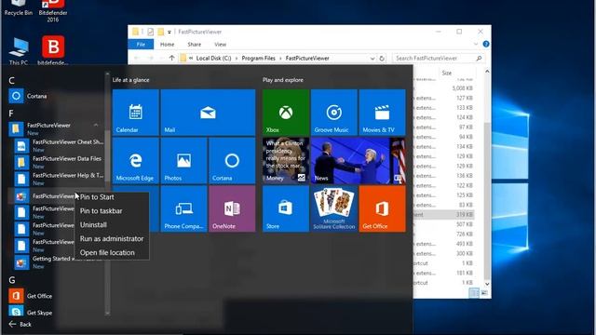Switch to Large icons view icon
The image size is (596, 335).
pyautogui.click(x=484, y=293)
